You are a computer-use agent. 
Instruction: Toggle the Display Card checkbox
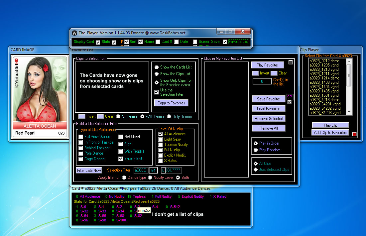coord(98,42)
